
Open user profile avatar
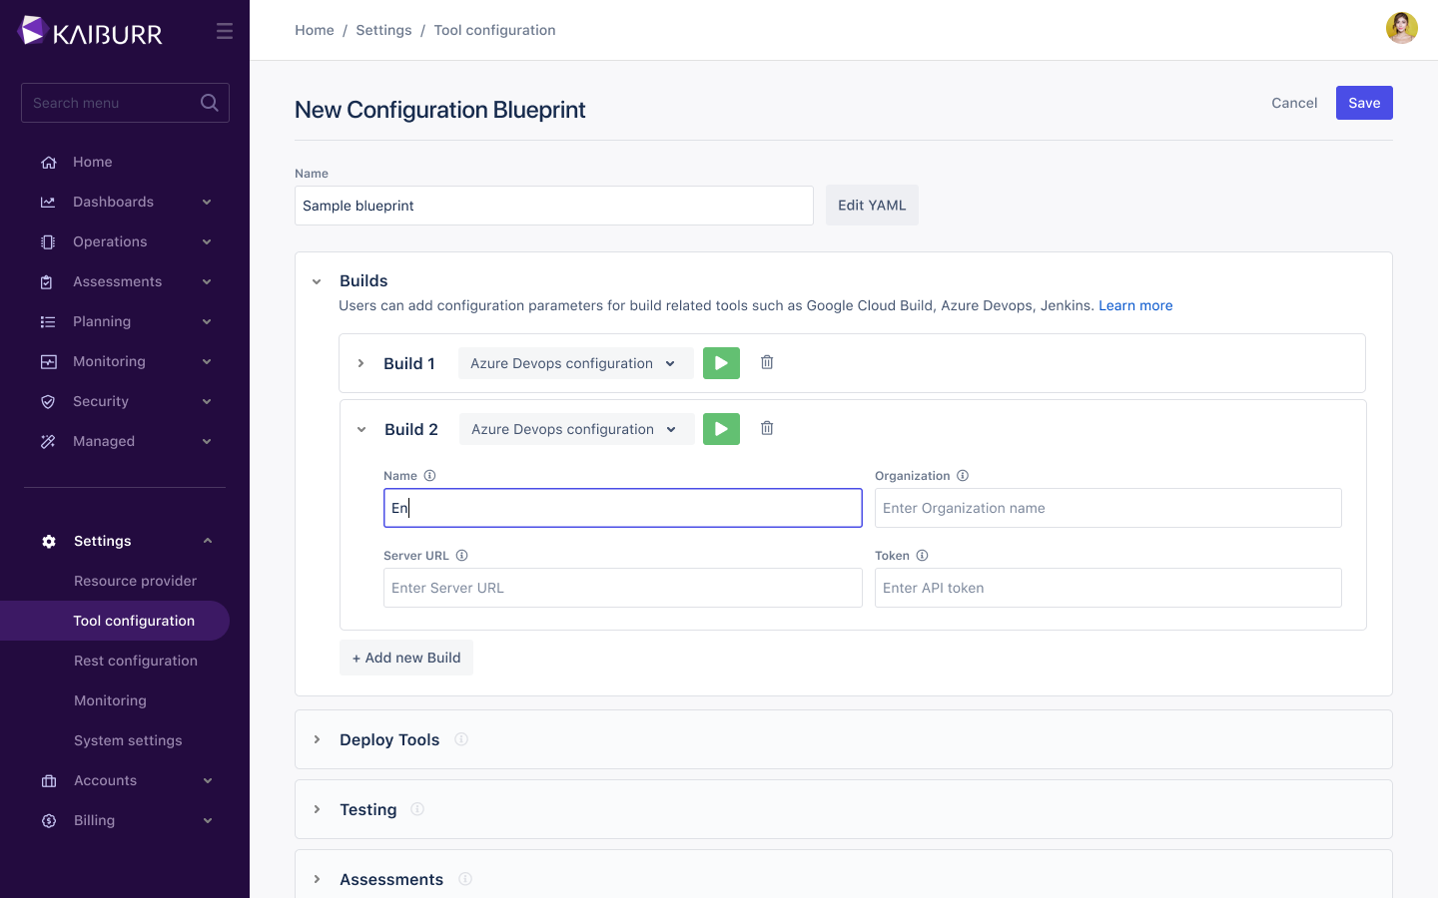[x=1401, y=28]
